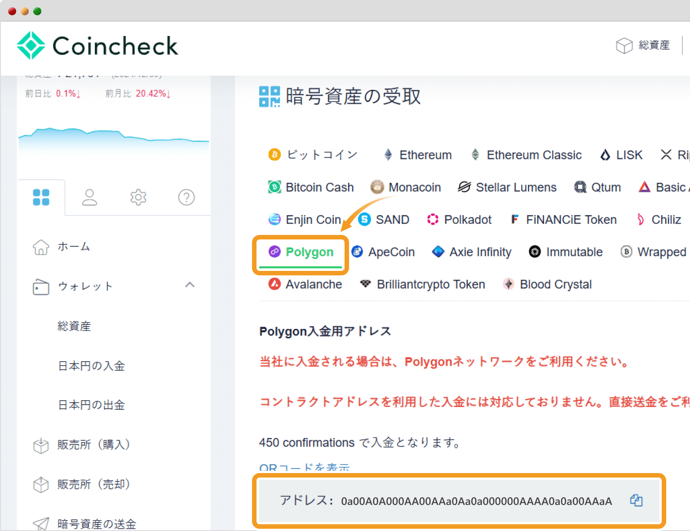Select the Qtum tab
The height and width of the screenshot is (531, 690).
(x=597, y=187)
